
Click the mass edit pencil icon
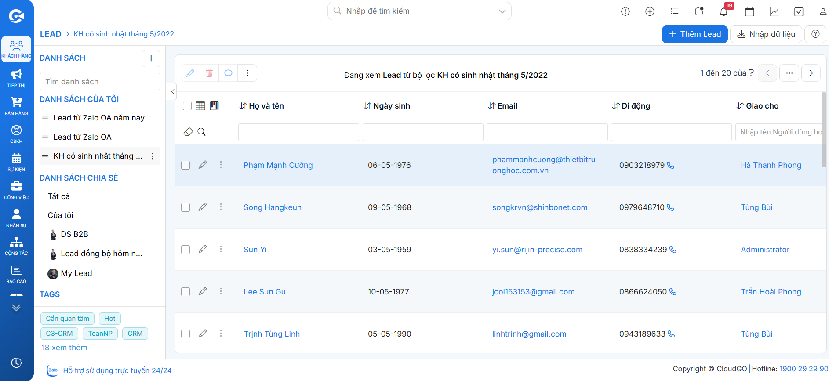(x=190, y=73)
